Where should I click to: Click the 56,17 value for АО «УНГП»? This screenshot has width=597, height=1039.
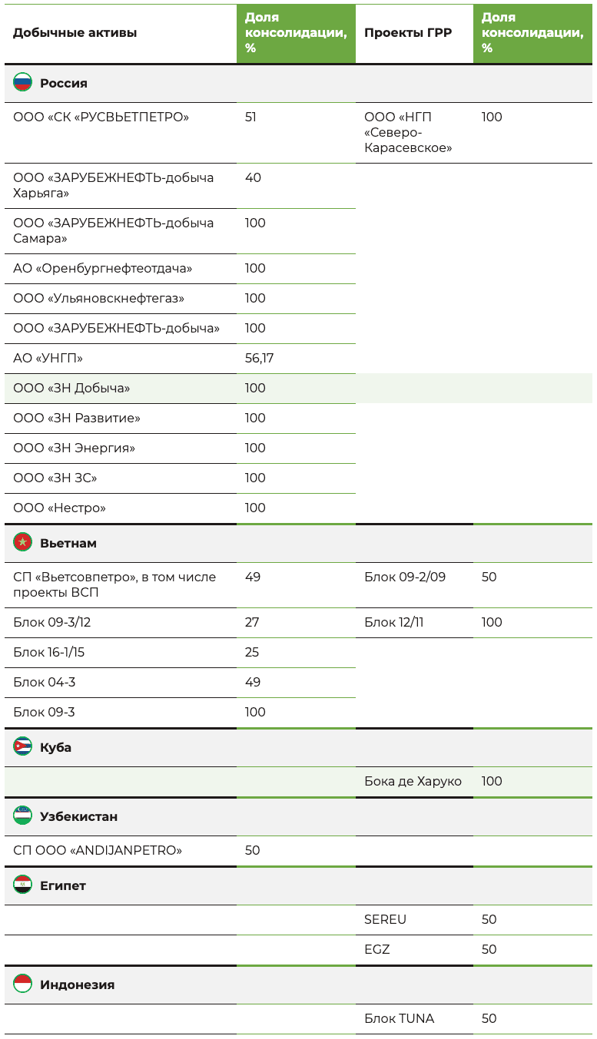(x=260, y=359)
